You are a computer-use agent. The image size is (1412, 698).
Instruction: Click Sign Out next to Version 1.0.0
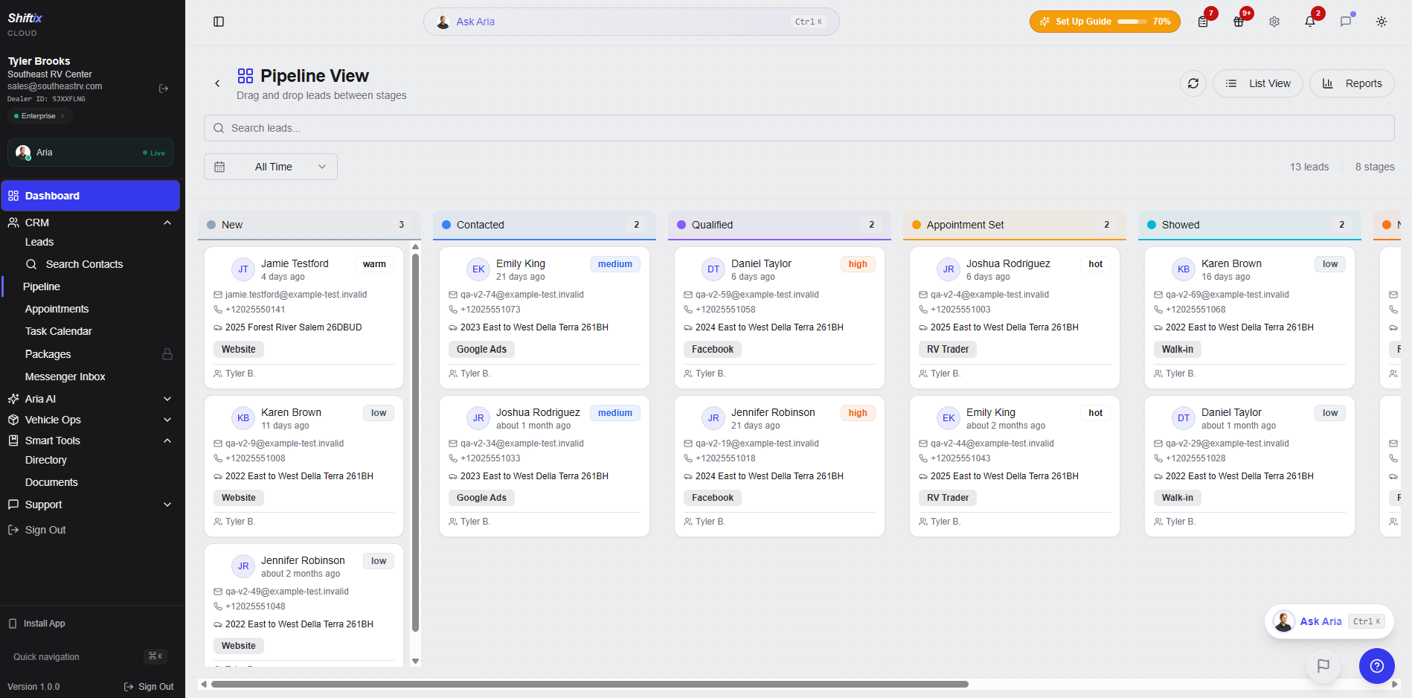pyautogui.click(x=149, y=687)
